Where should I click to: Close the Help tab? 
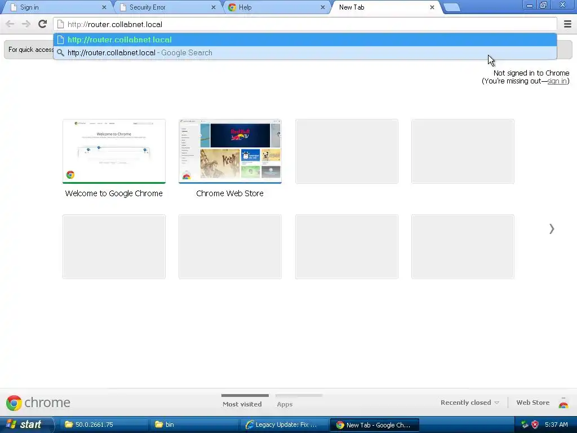point(323,7)
